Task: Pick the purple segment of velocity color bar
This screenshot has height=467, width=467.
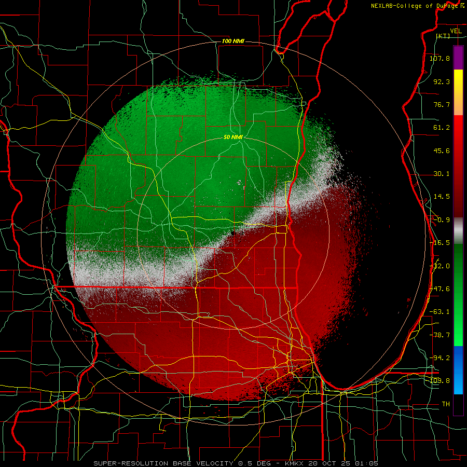Action: [458, 58]
